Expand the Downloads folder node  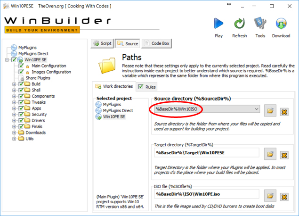tap(14, 133)
